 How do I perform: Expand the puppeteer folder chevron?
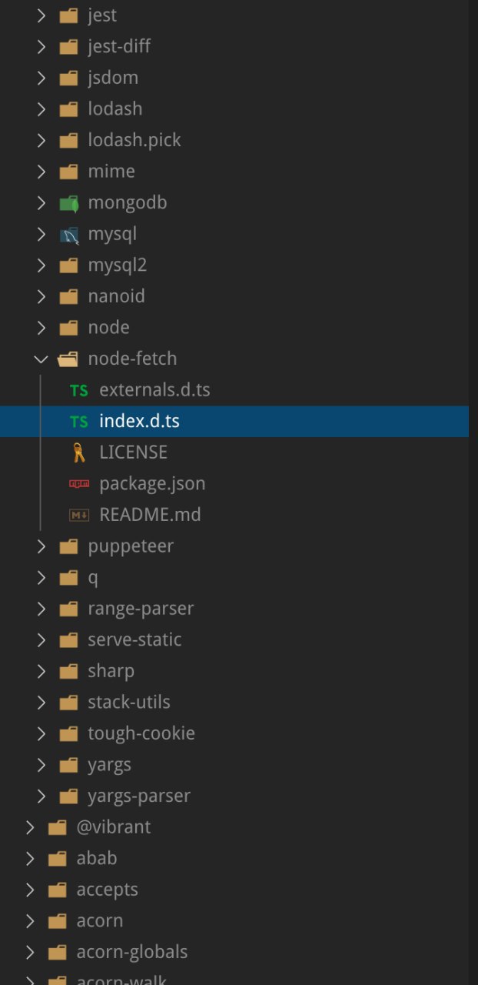[x=41, y=546]
